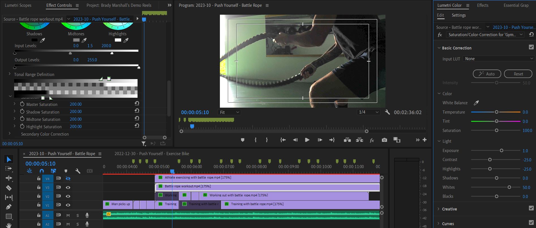Open the Input LUT dropdown
Image resolution: width=536 pixels, height=228 pixels.
coord(499,59)
